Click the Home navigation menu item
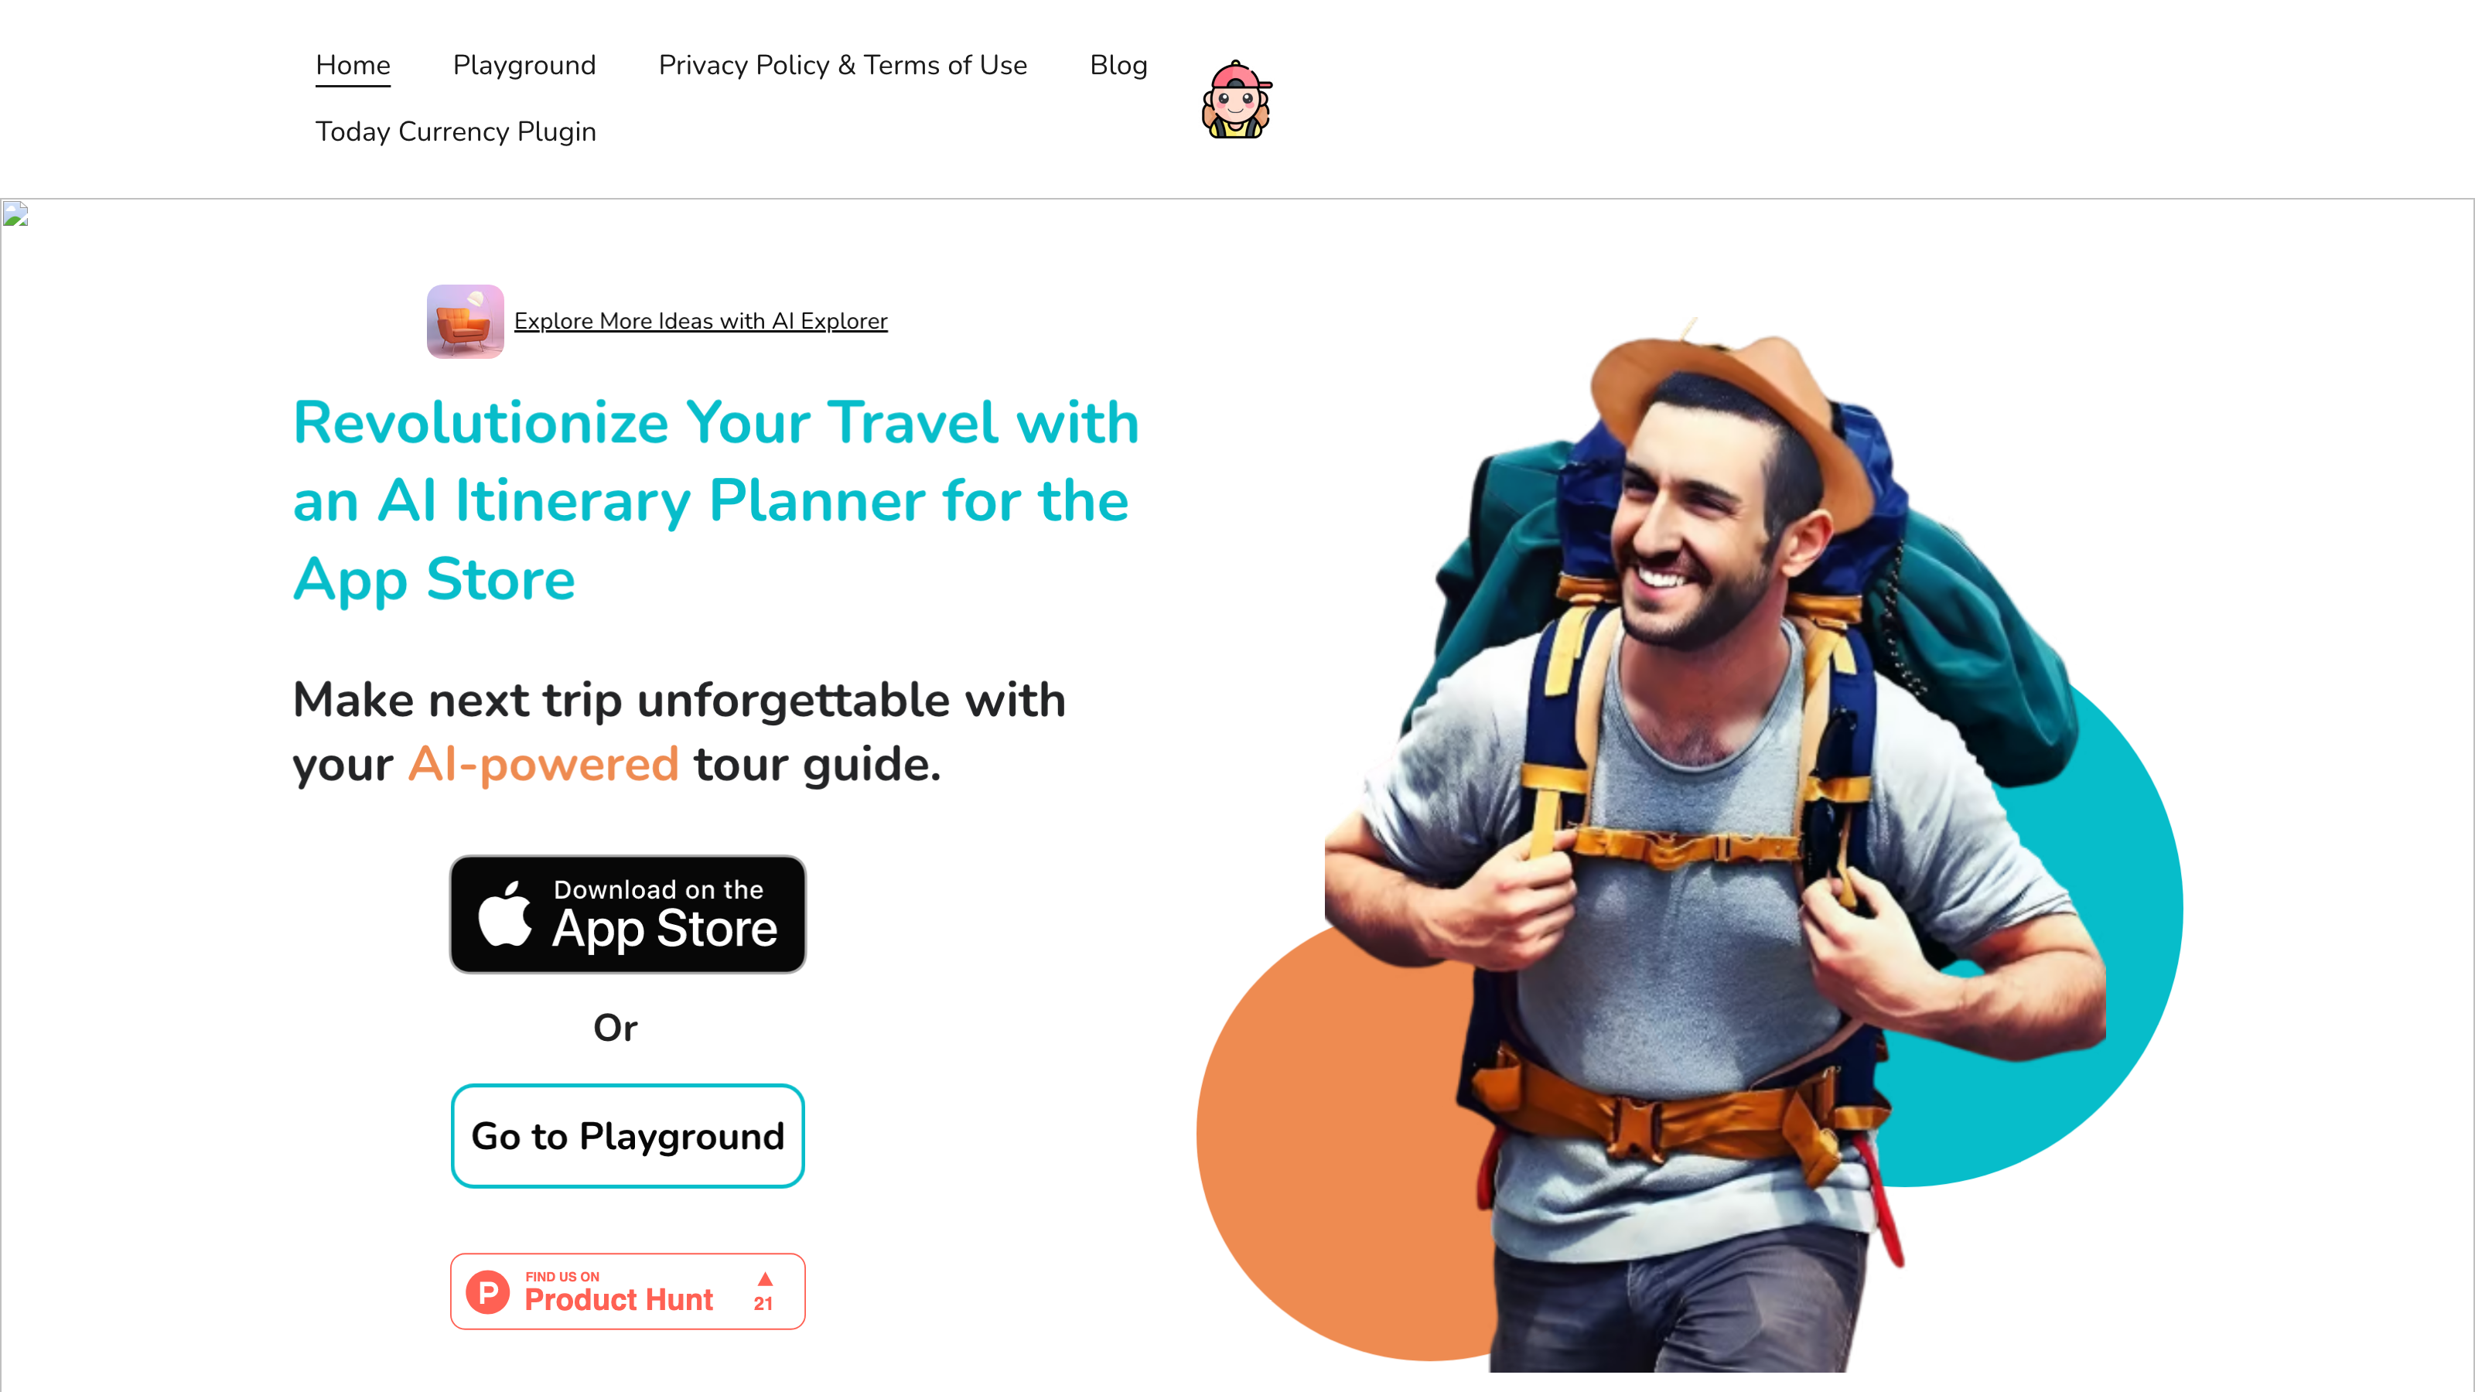This screenshot has width=2475, height=1392. [352, 67]
